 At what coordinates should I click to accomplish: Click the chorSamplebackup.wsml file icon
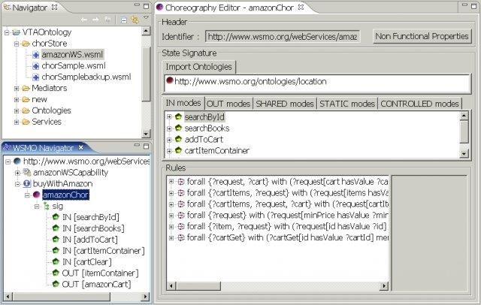(35, 77)
